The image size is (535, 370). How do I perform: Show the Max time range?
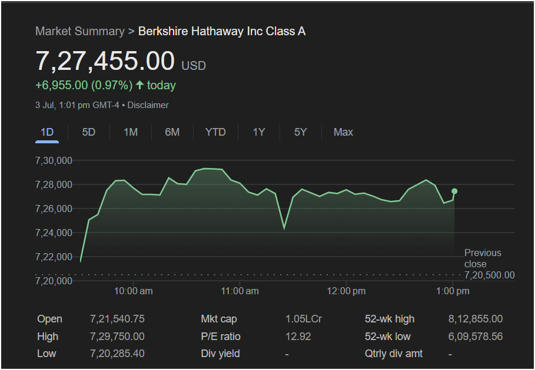[x=343, y=132]
